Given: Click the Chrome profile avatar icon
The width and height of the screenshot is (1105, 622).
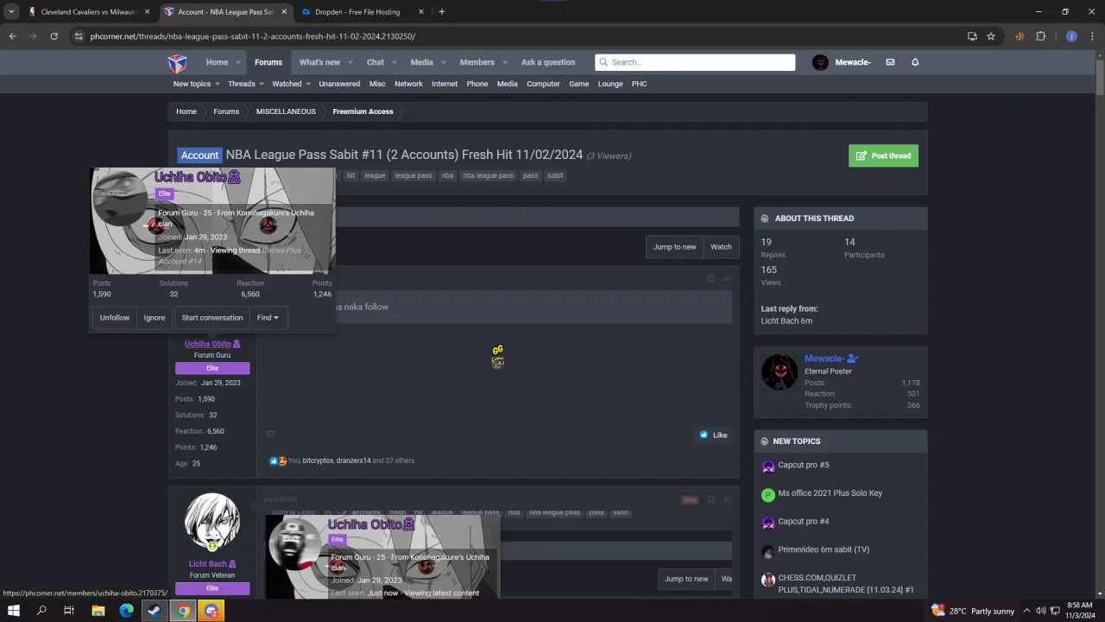Looking at the screenshot, I should [1071, 36].
